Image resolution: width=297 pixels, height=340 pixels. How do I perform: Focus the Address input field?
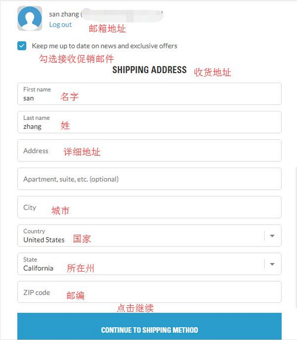point(149,150)
